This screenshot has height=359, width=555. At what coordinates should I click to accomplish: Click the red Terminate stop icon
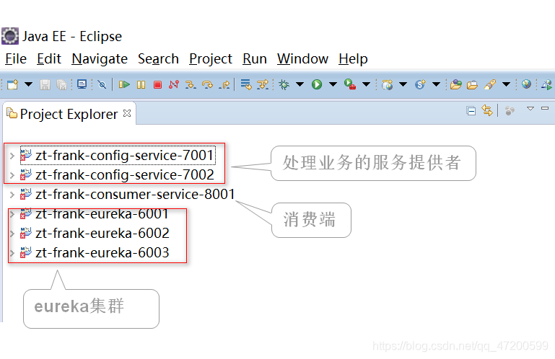(x=157, y=84)
